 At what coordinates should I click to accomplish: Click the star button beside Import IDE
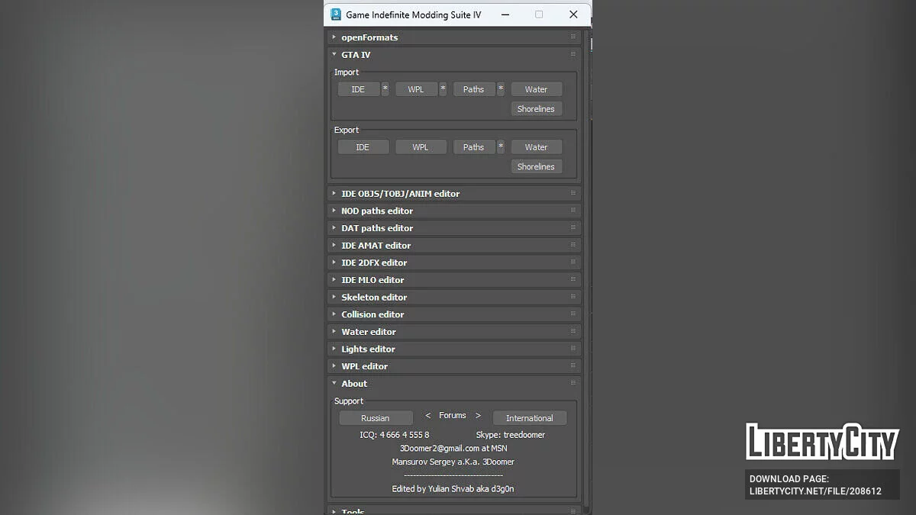(x=385, y=89)
